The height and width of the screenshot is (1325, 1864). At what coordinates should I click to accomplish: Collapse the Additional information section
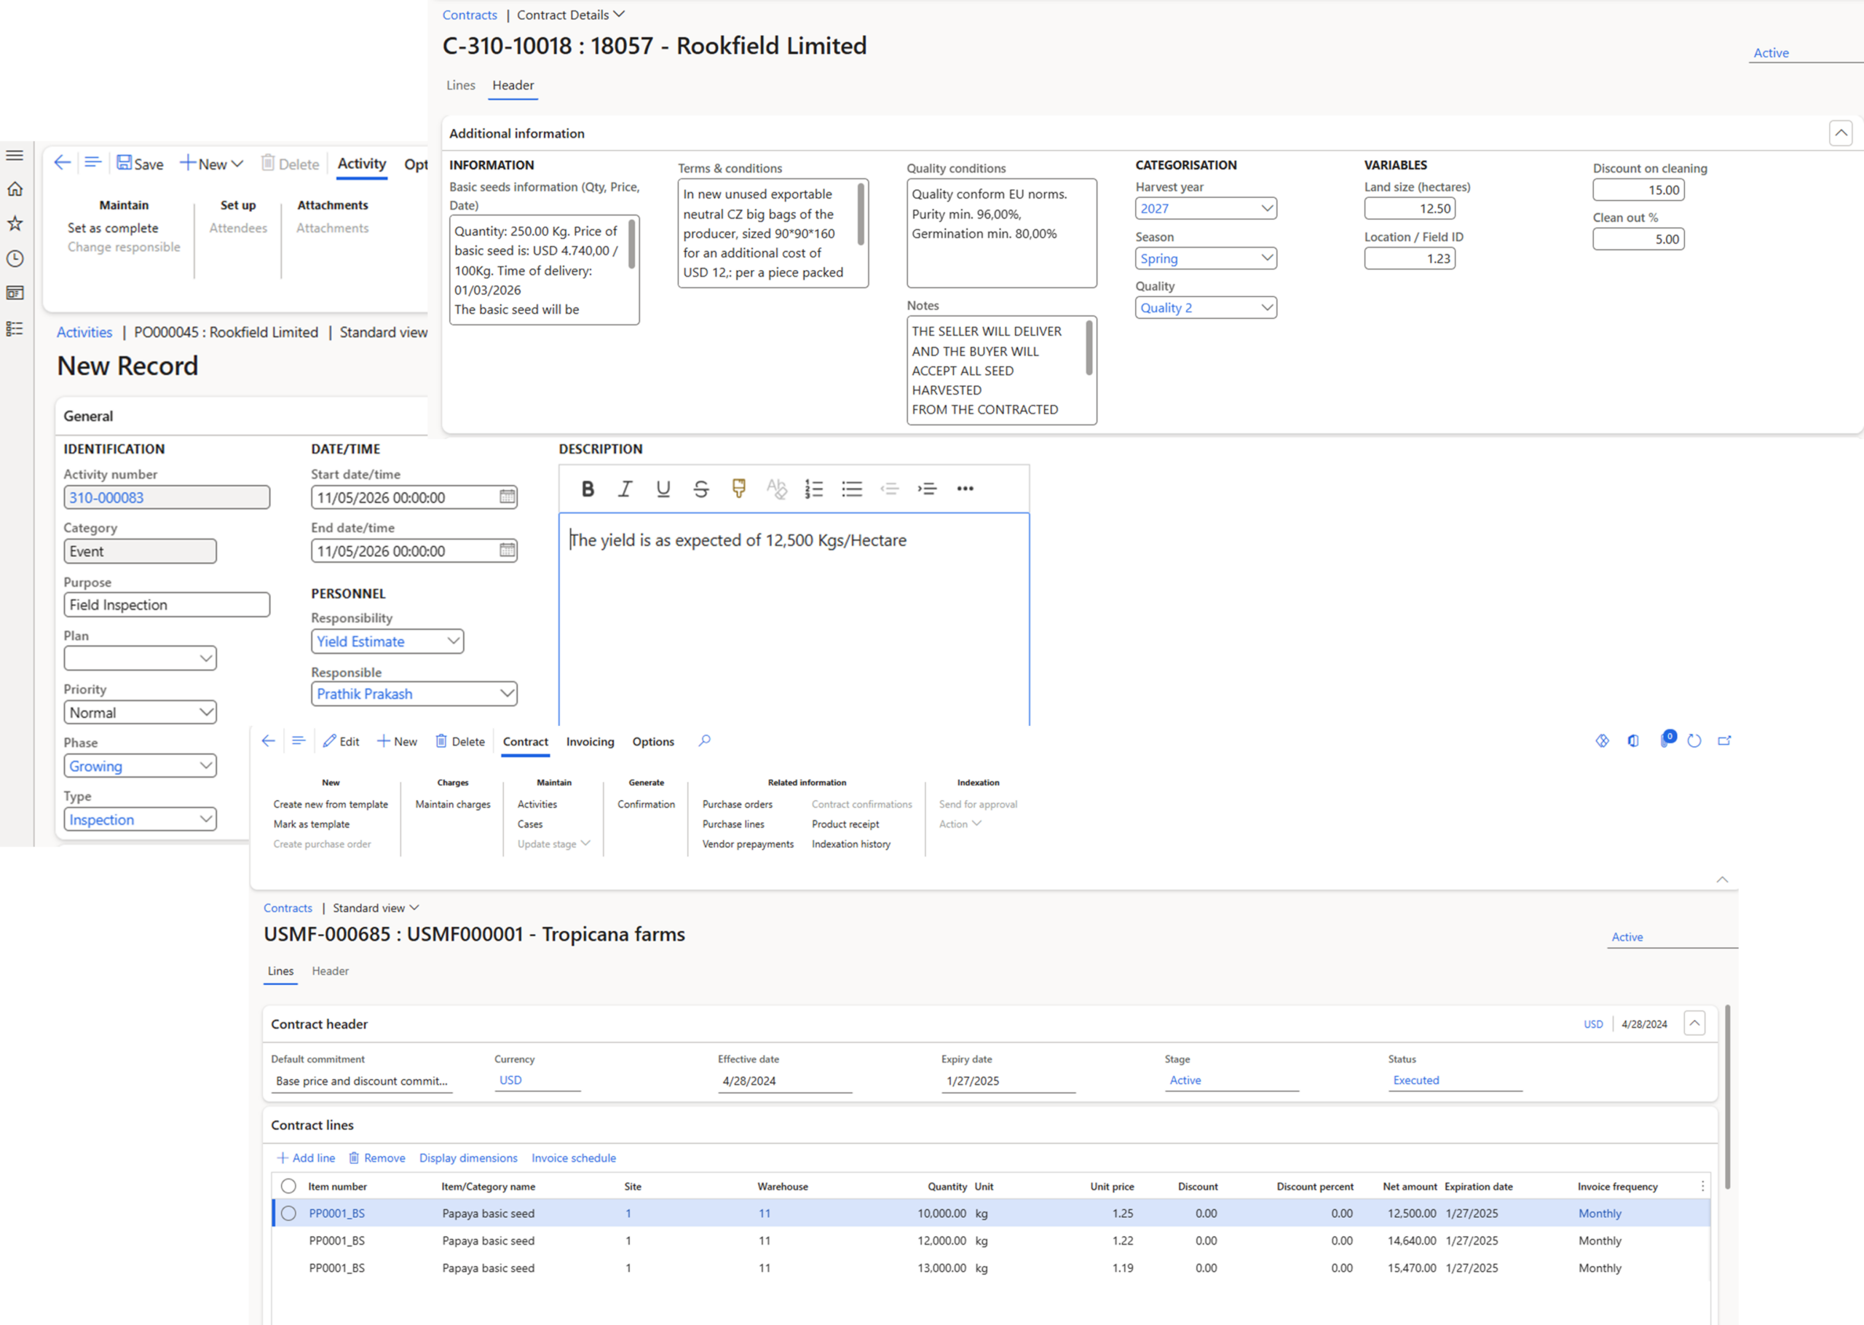pyautogui.click(x=1841, y=133)
